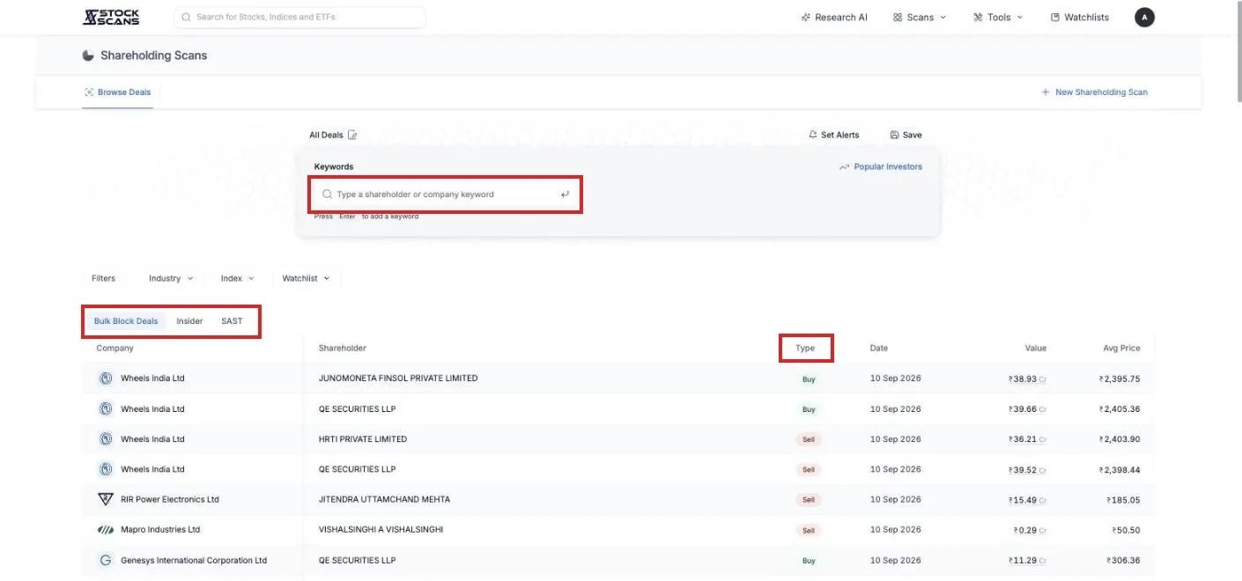Select Bulk Block Deals tab
1242x581 pixels.
coord(126,321)
